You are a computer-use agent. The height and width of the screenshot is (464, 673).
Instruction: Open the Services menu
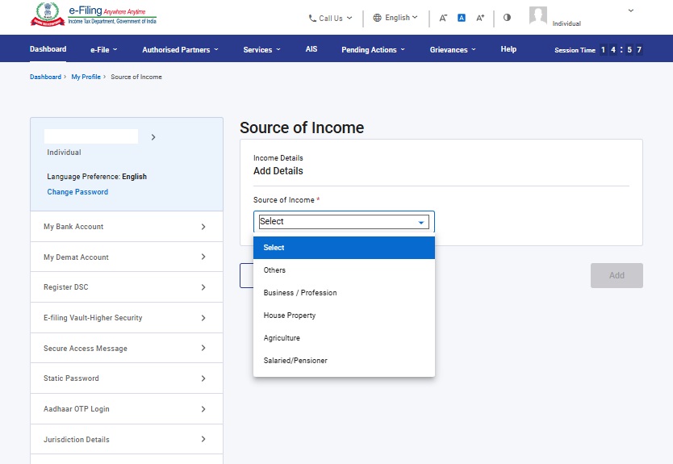pos(261,50)
